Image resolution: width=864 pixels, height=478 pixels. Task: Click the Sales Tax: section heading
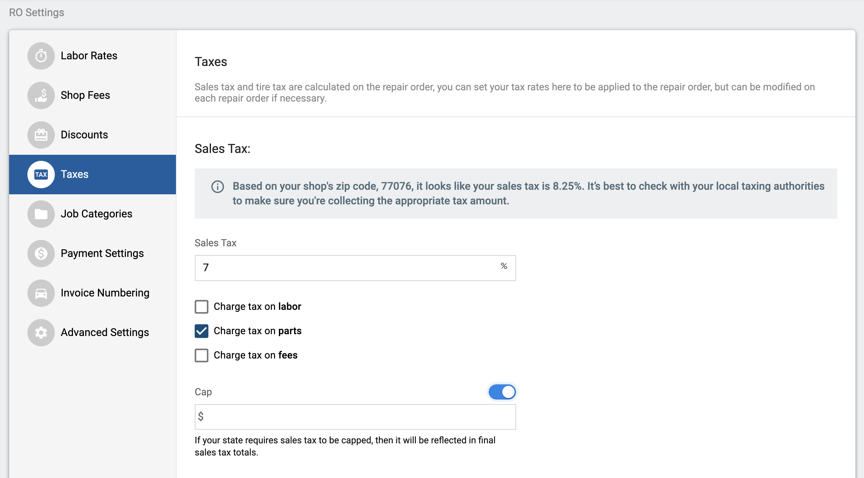pyautogui.click(x=222, y=148)
